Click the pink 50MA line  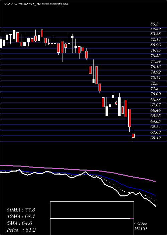(77, 170)
